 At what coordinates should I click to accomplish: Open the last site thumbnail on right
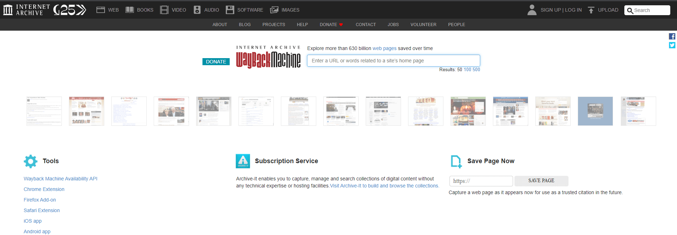638,111
